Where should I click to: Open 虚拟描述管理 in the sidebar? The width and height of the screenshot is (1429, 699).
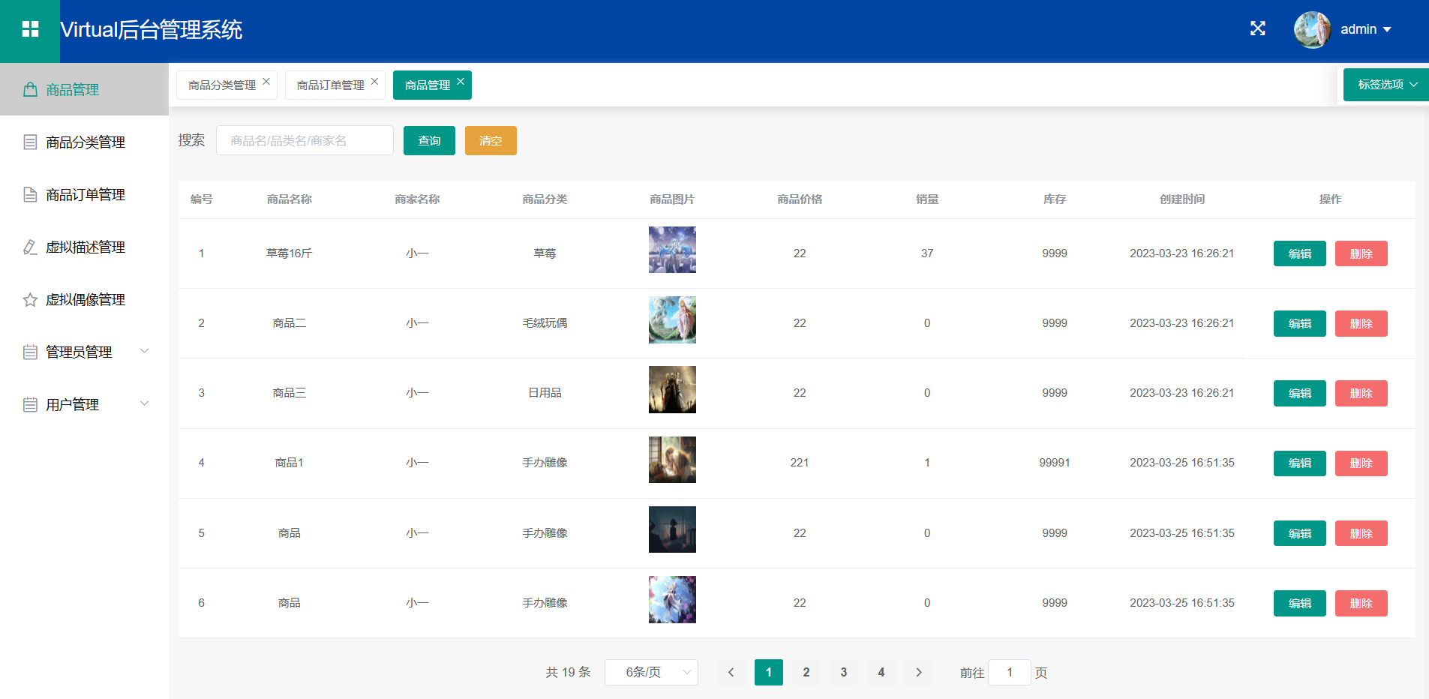point(84,247)
